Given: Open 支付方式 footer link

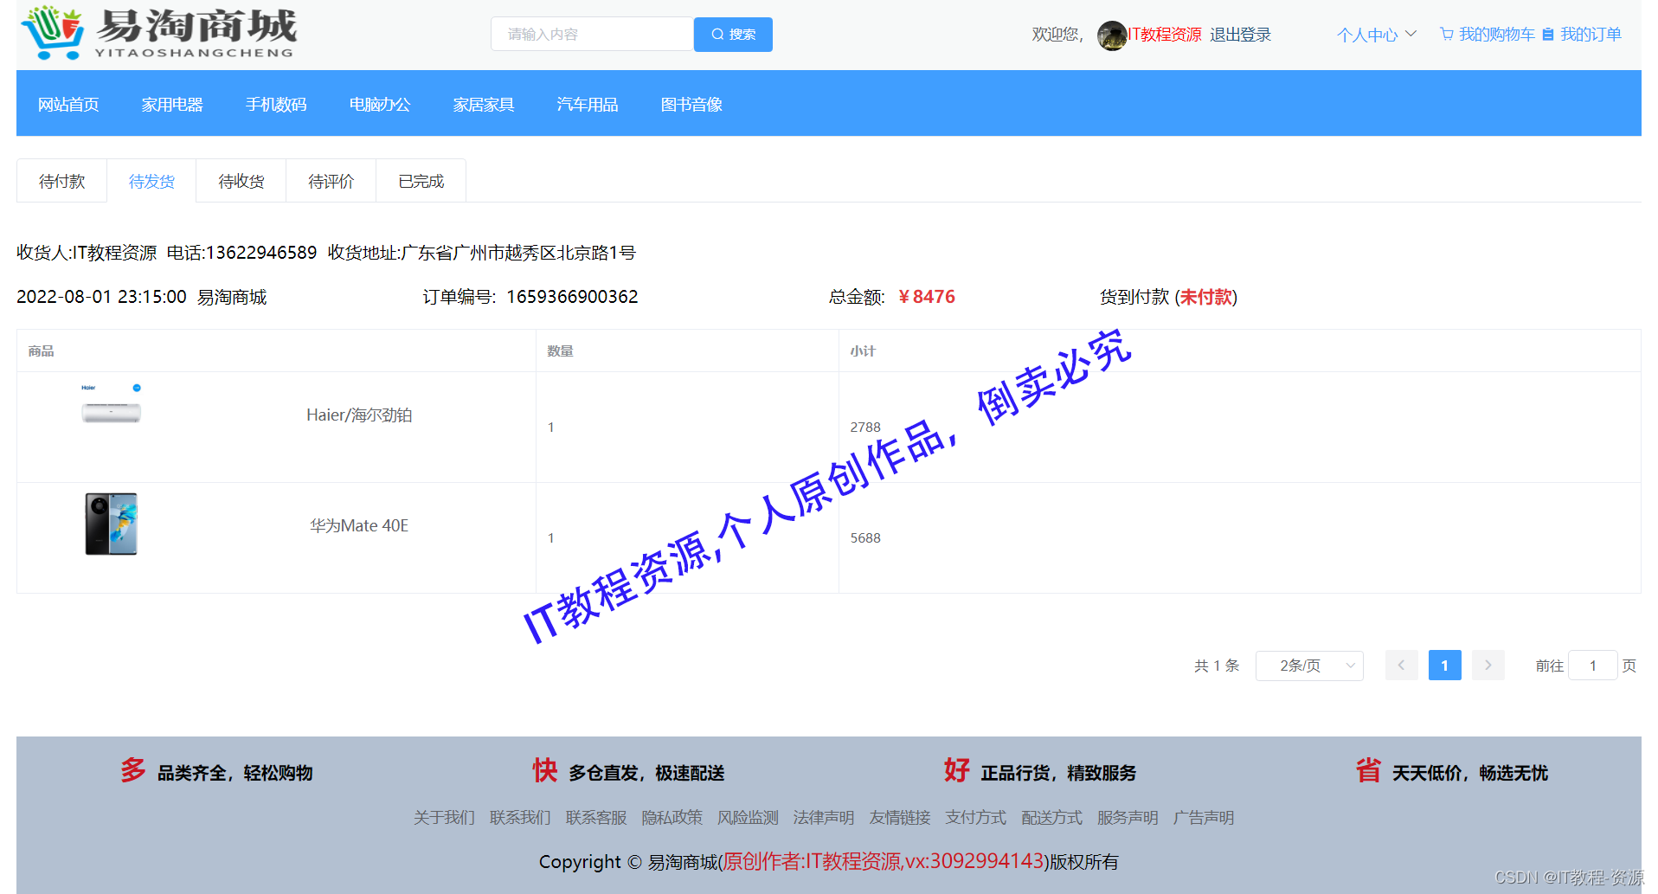Looking at the screenshot, I should tap(976, 818).
